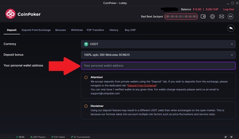Viewport: 239px width, 139px height.
Task: Click the Your personal wallet address label
Action: [23, 65]
